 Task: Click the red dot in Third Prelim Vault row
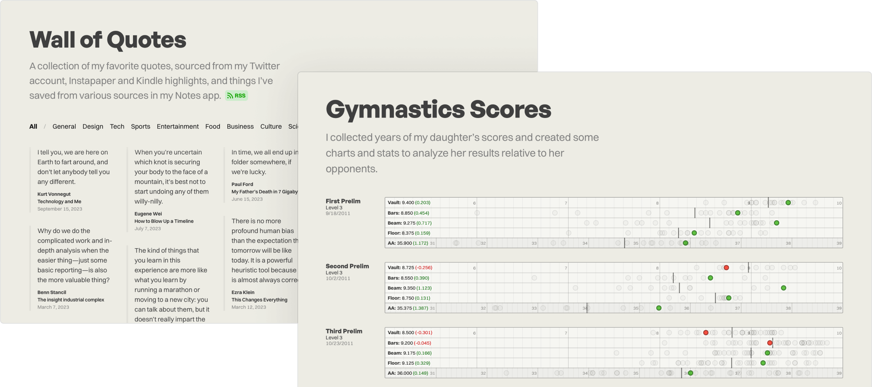(706, 333)
